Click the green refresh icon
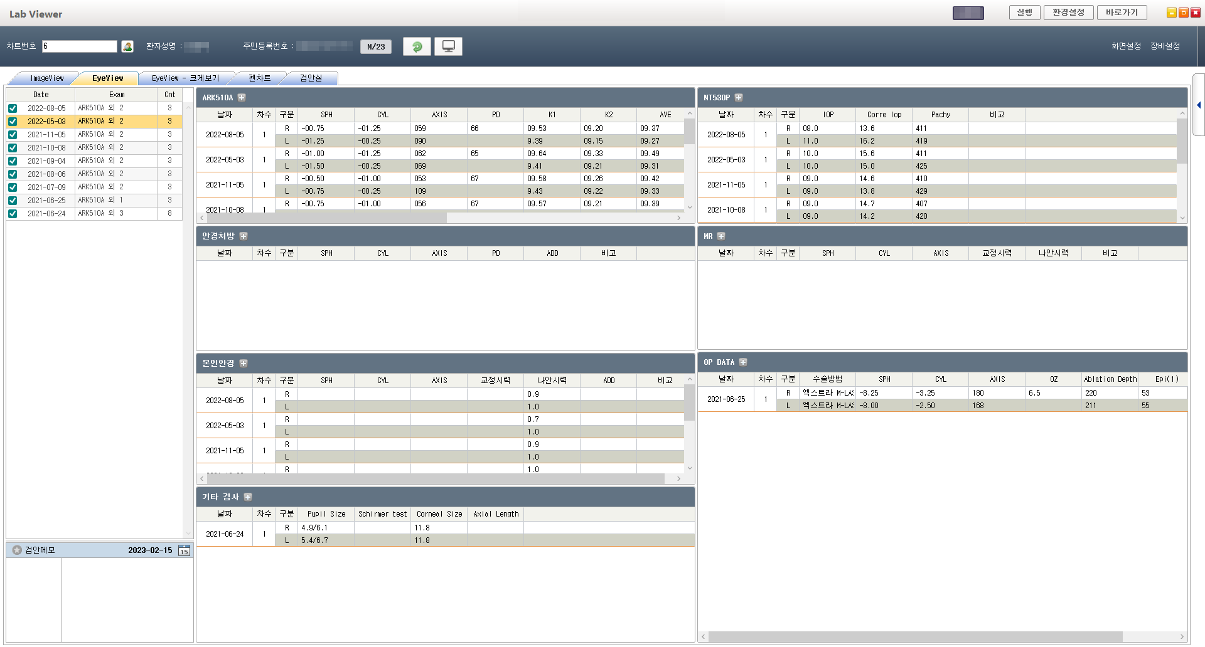The image size is (1205, 647). [x=417, y=46]
